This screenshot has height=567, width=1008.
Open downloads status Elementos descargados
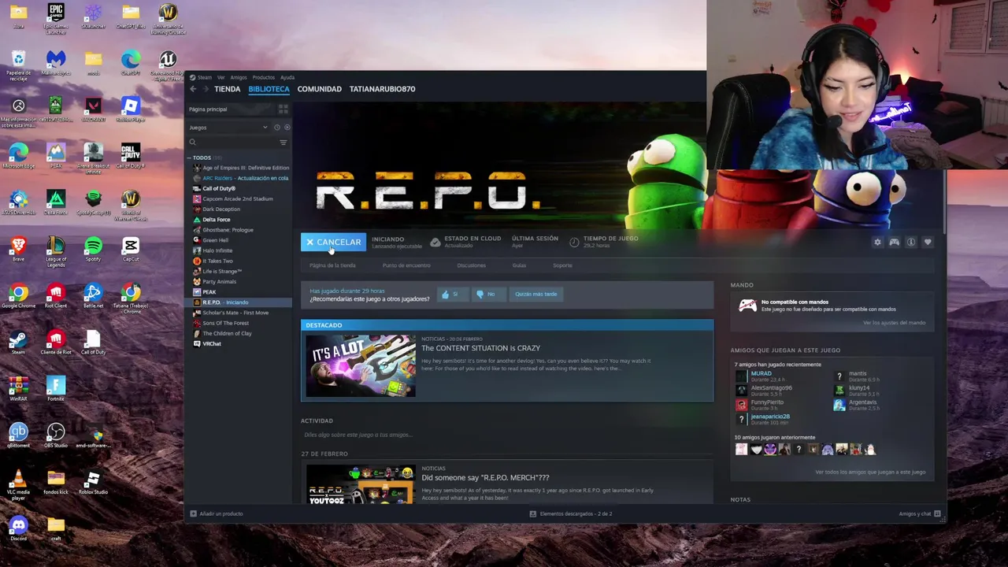pos(571,513)
